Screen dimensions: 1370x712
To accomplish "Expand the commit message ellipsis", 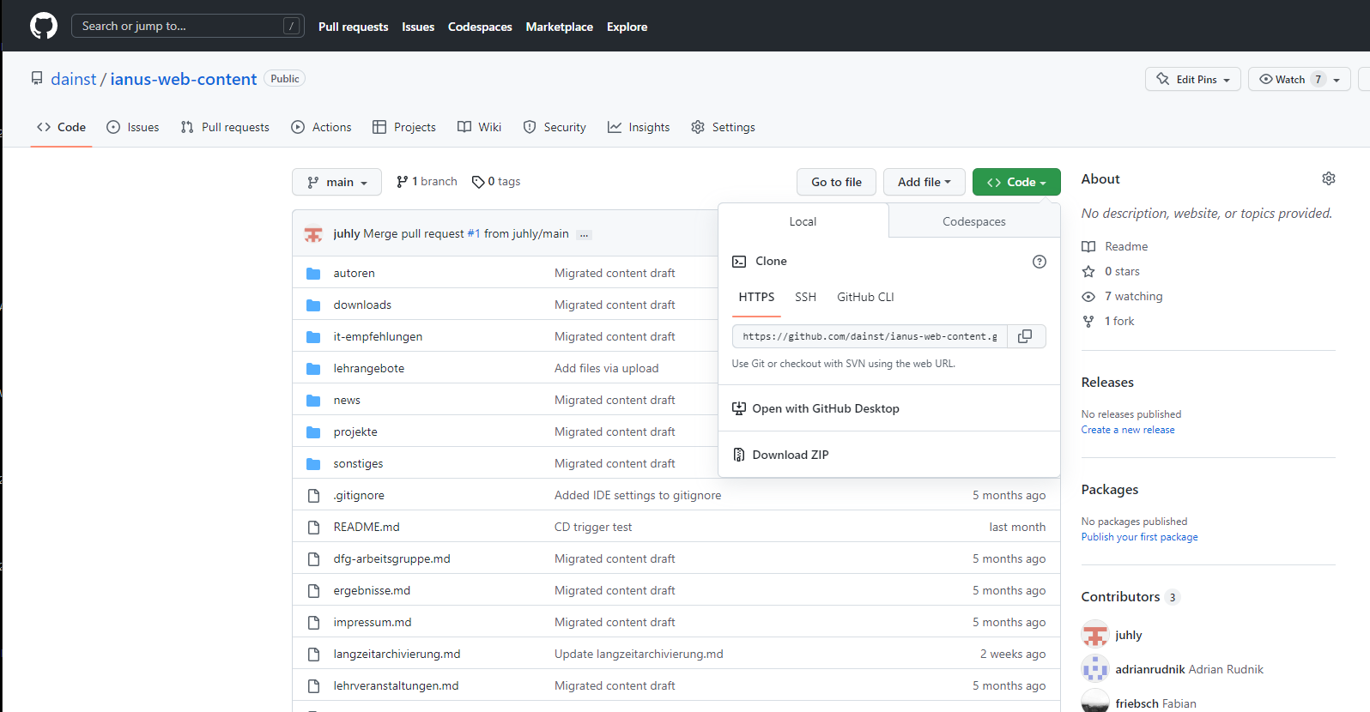I will [x=584, y=234].
